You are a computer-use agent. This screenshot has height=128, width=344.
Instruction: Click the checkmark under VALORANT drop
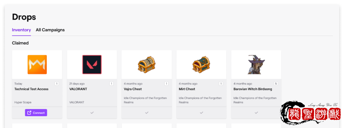click(x=92, y=112)
